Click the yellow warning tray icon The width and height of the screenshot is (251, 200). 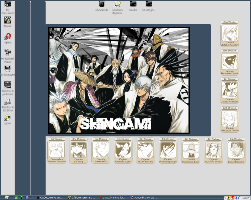click(228, 198)
